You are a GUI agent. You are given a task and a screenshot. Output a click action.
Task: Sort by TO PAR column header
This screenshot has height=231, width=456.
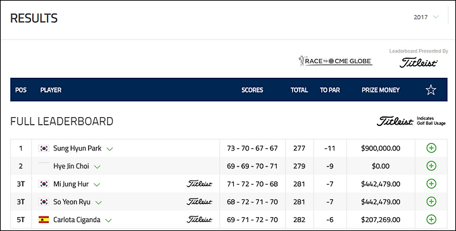pyautogui.click(x=330, y=90)
